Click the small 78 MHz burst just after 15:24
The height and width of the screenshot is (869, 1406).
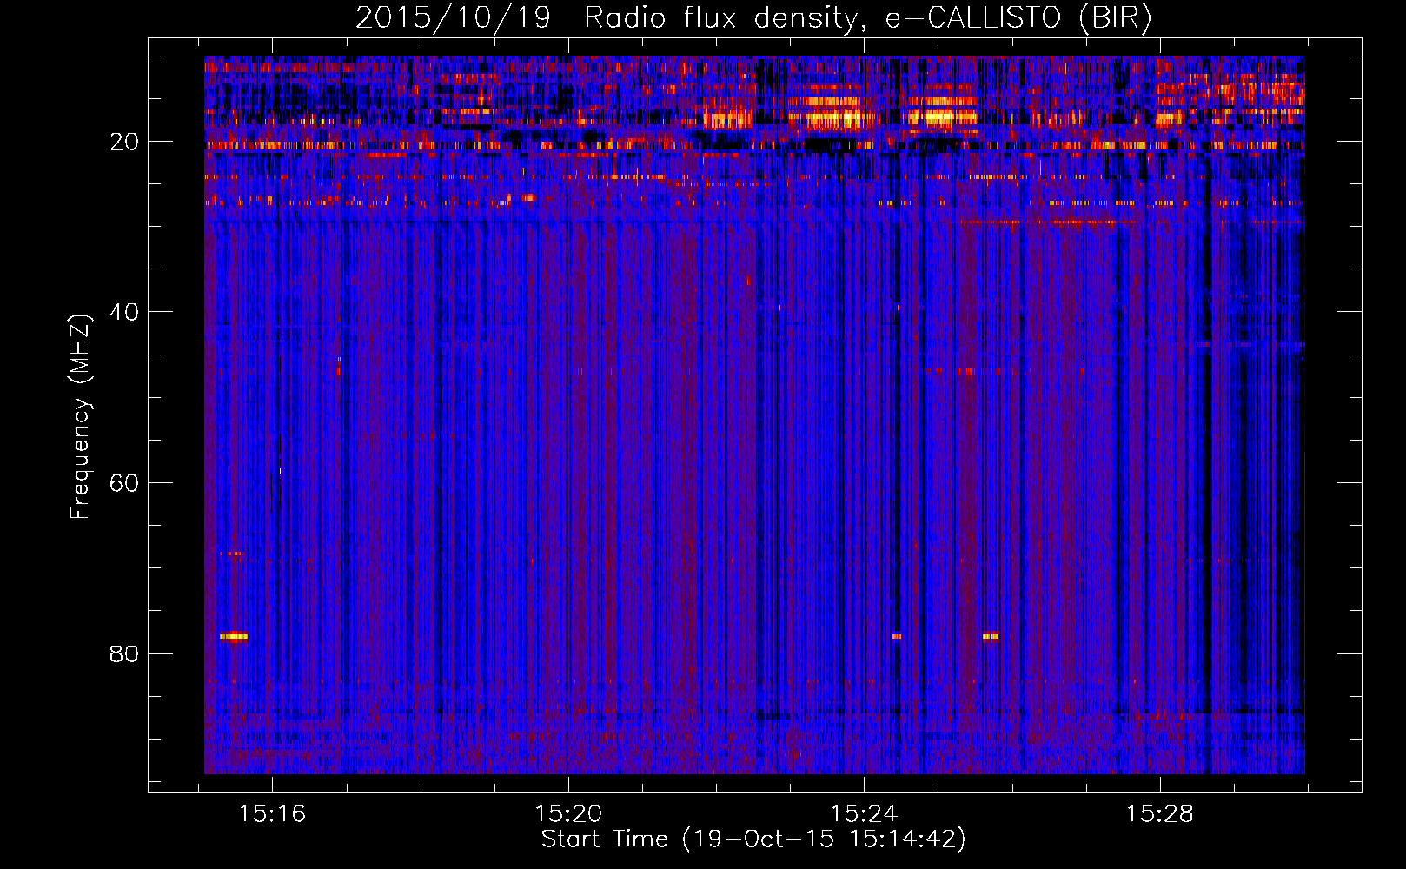pyautogui.click(x=897, y=637)
